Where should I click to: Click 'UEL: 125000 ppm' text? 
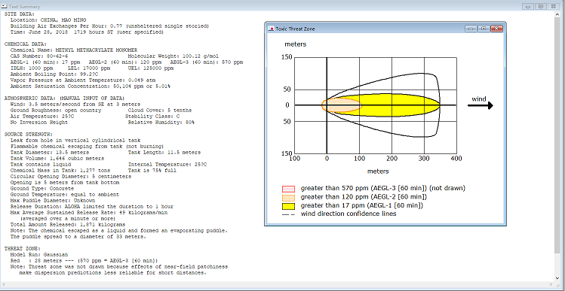point(151,68)
